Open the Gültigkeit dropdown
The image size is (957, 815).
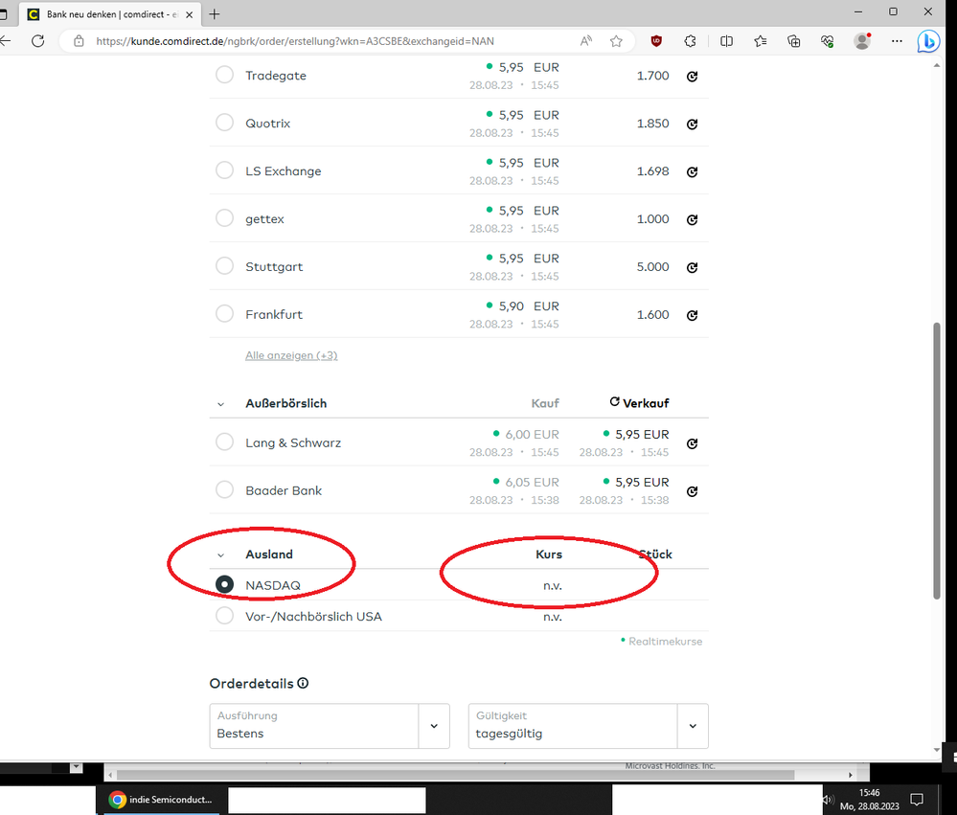[x=588, y=726]
